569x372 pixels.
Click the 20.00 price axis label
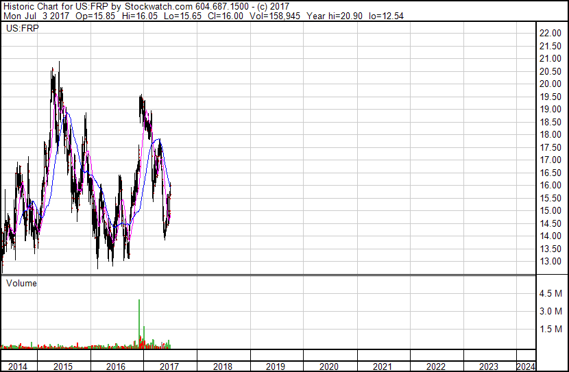[550, 84]
